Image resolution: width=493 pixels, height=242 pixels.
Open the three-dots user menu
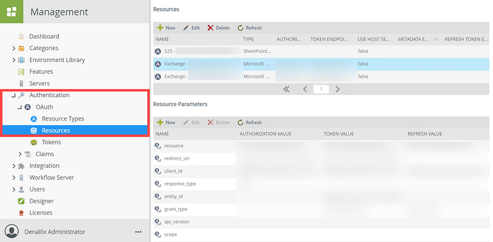click(x=138, y=232)
